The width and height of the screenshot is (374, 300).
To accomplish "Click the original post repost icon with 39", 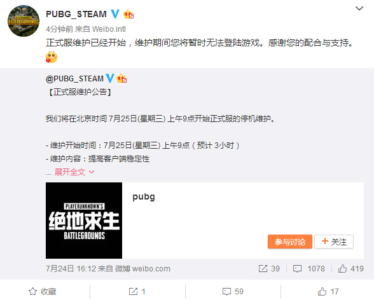I will 269,269.
